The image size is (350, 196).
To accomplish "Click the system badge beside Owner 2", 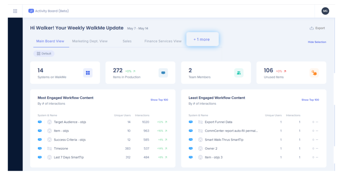I will 191,148.
